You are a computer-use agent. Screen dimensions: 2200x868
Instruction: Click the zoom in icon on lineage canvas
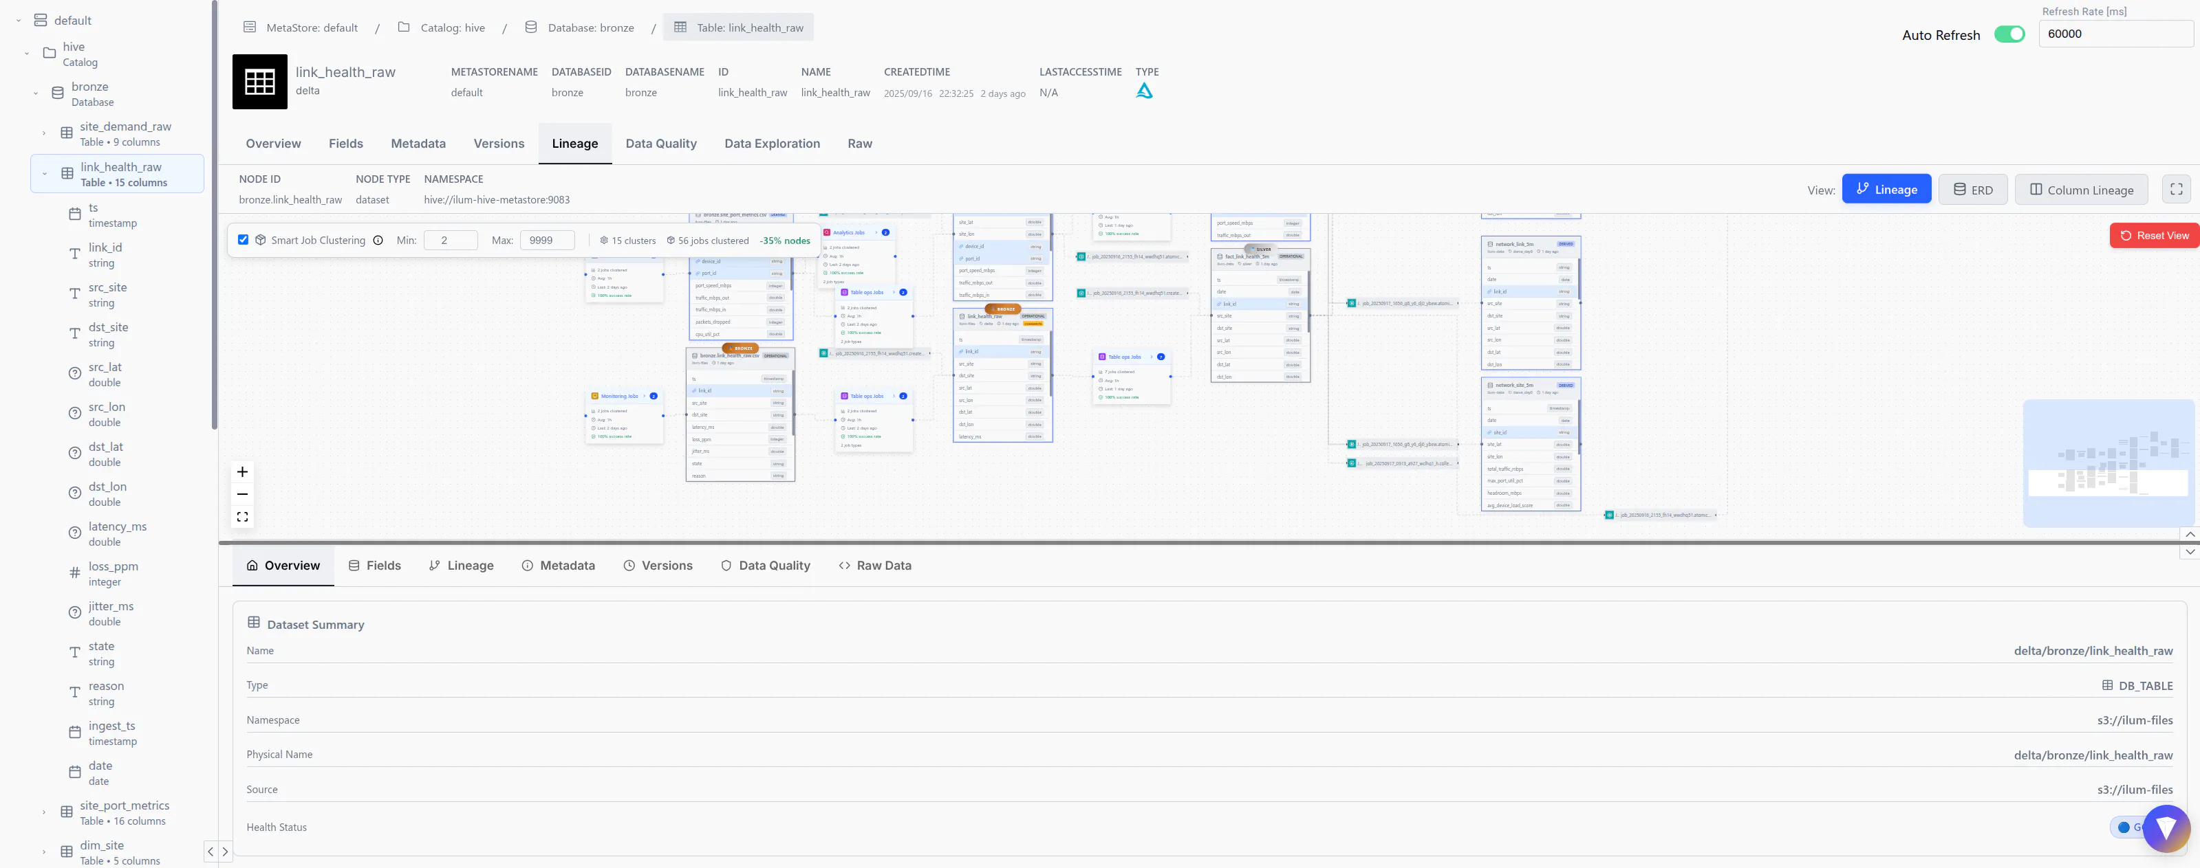(241, 471)
